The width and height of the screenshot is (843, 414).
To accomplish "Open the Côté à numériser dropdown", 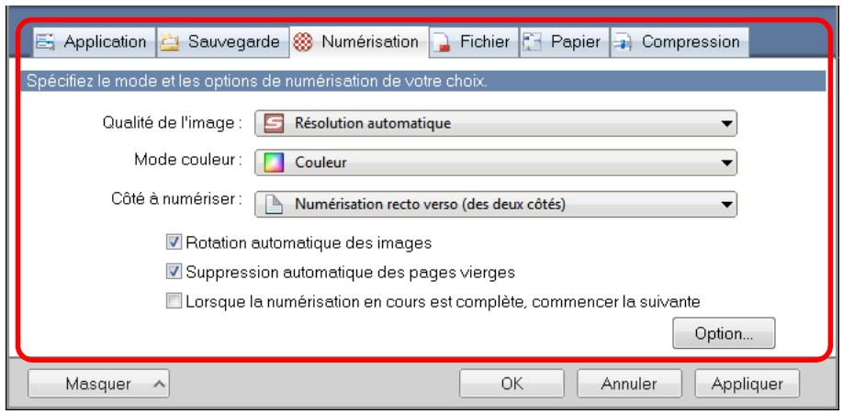I will click(725, 204).
